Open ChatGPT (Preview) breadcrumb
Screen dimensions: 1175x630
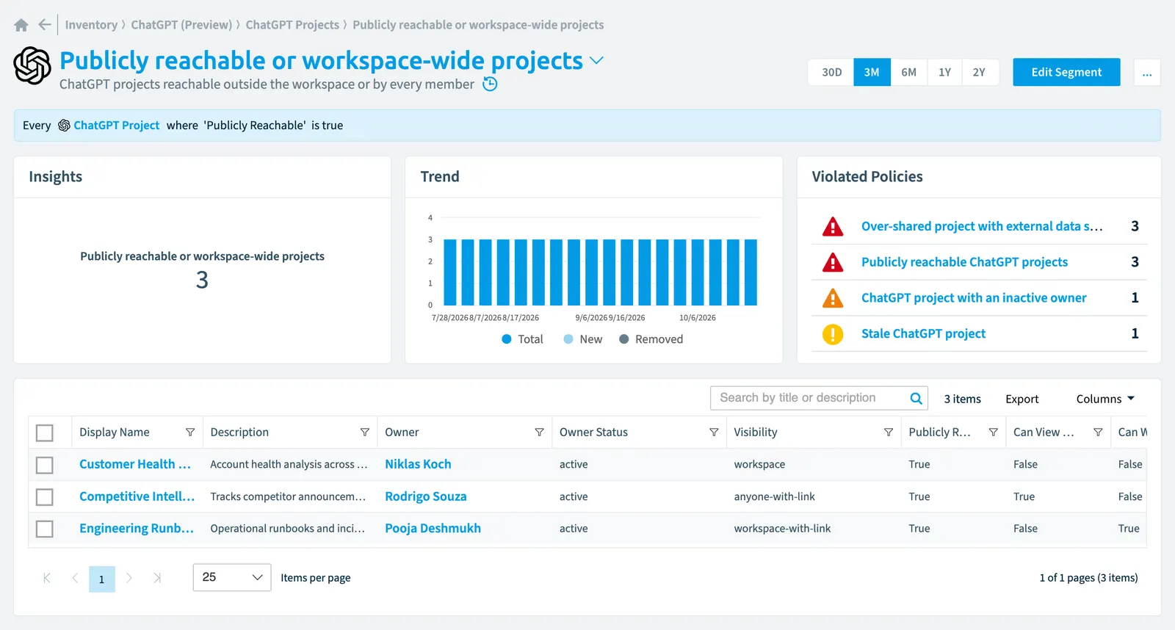point(181,25)
